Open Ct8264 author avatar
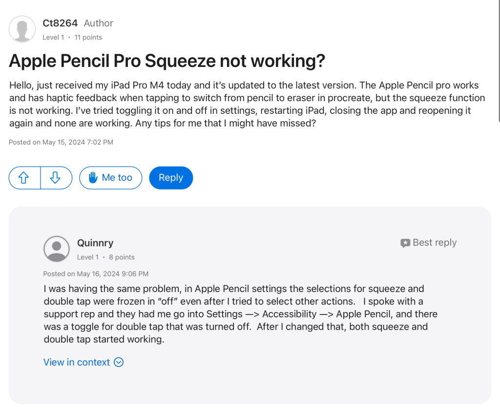 click(x=22, y=29)
